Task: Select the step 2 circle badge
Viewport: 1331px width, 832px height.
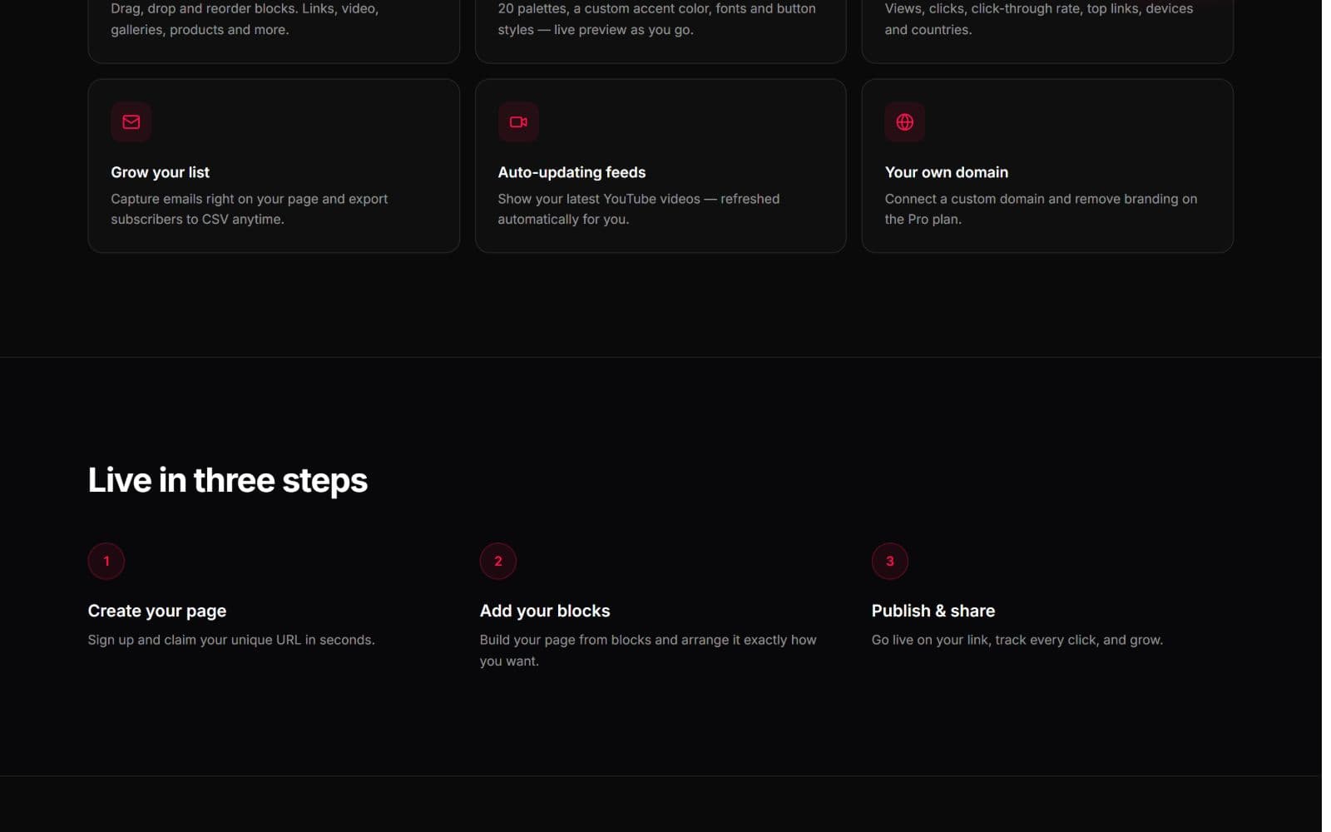Action: pos(498,561)
